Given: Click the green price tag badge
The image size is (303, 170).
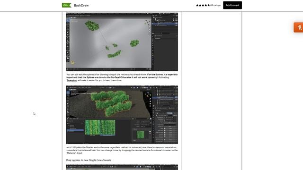Looking at the screenshot, I should click(x=67, y=5).
